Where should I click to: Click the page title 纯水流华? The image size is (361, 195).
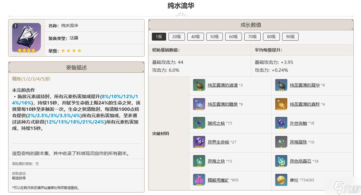(181, 5)
